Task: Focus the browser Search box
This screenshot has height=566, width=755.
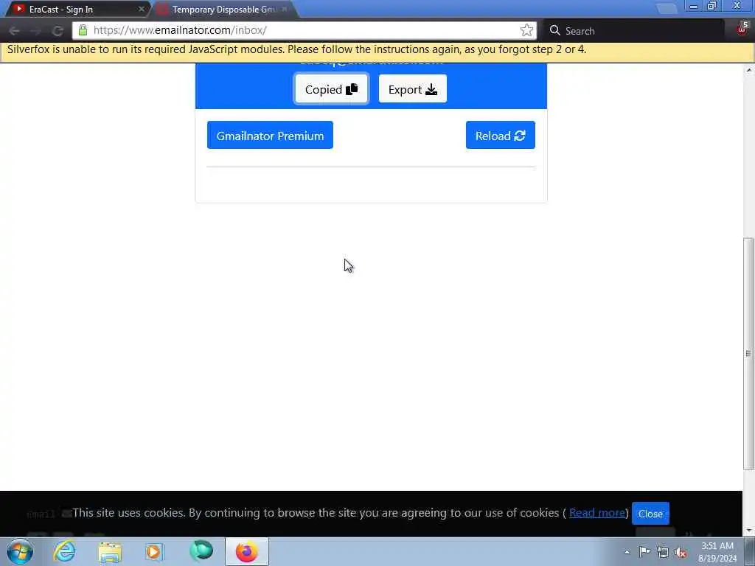Action: pyautogui.click(x=635, y=31)
